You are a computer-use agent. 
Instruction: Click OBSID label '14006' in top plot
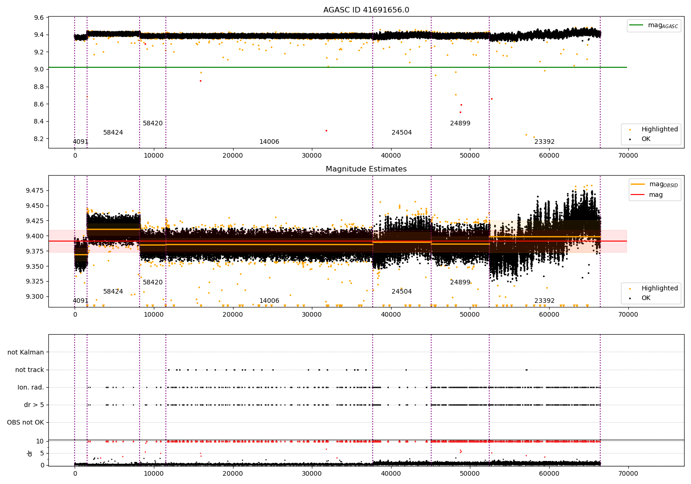click(x=269, y=142)
